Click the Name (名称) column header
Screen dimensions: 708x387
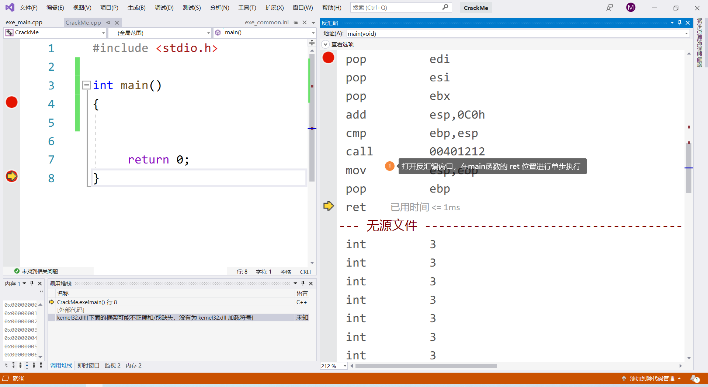point(63,293)
